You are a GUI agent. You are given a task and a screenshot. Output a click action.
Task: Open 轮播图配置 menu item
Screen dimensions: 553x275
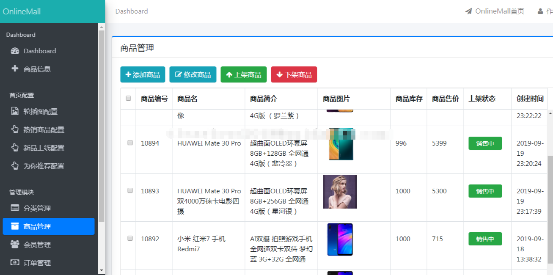[x=49, y=112]
